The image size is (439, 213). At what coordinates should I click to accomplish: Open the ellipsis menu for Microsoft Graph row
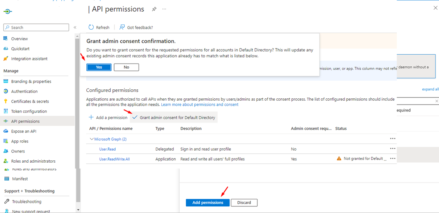click(393, 138)
